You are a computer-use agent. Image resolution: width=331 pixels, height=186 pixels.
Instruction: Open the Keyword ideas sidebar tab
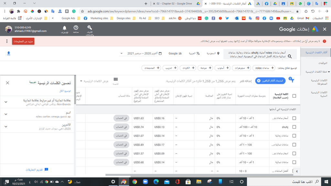coord(316,53)
